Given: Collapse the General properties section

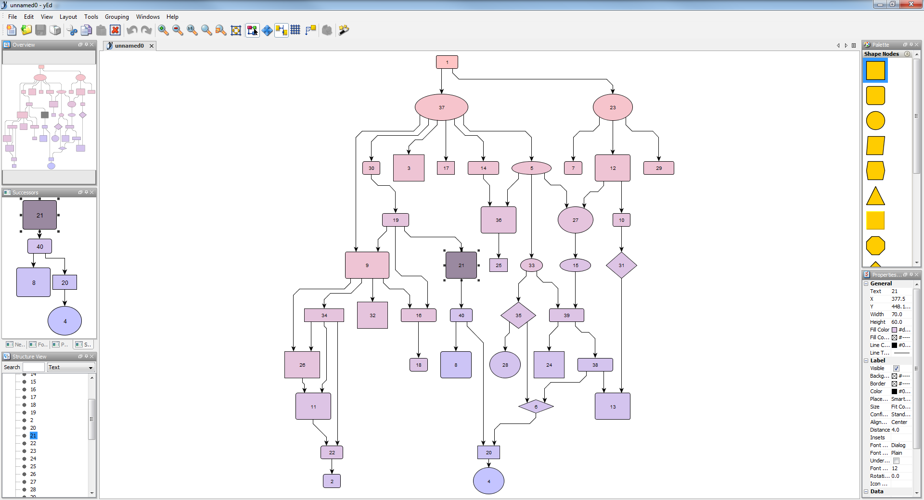Looking at the screenshot, I should [x=866, y=283].
